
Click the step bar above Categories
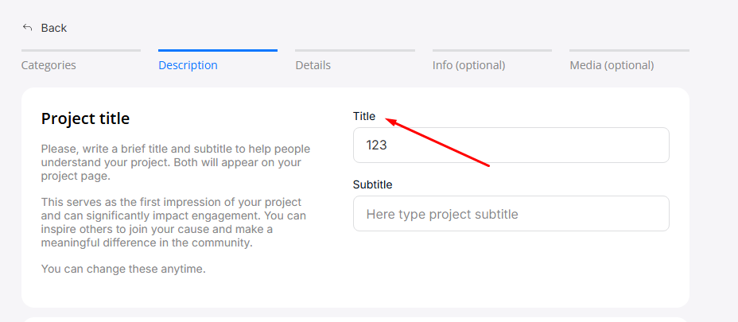[x=80, y=51]
